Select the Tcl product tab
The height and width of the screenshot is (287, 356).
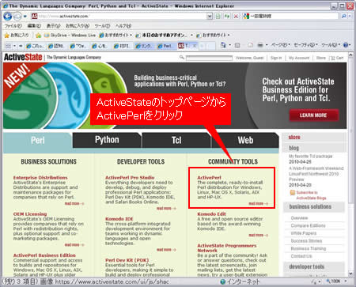click(176, 140)
